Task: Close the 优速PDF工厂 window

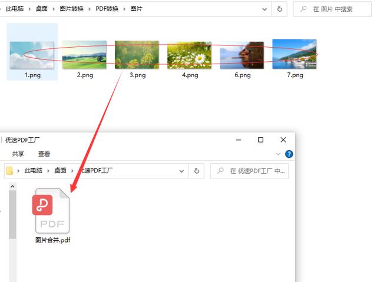Action: point(283,140)
